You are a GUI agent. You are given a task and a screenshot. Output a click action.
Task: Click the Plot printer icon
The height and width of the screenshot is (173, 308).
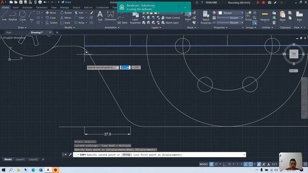coord(40,2)
